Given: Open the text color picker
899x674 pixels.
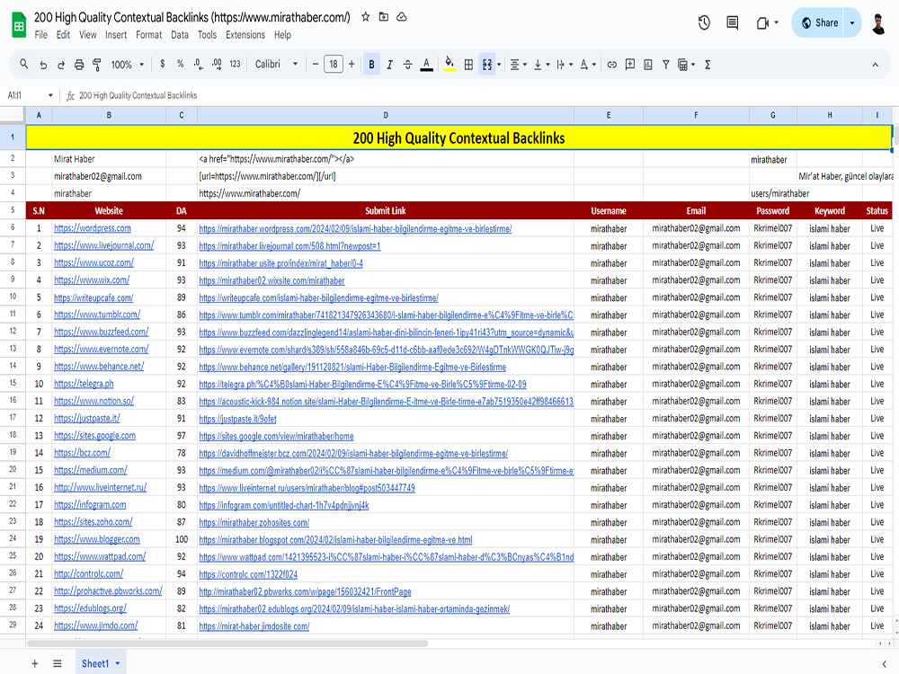Looking at the screenshot, I should (426, 65).
